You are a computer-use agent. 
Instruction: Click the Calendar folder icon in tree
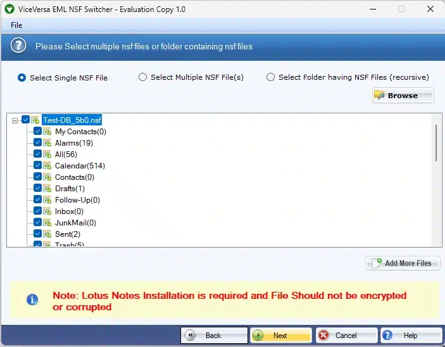pyautogui.click(x=47, y=166)
